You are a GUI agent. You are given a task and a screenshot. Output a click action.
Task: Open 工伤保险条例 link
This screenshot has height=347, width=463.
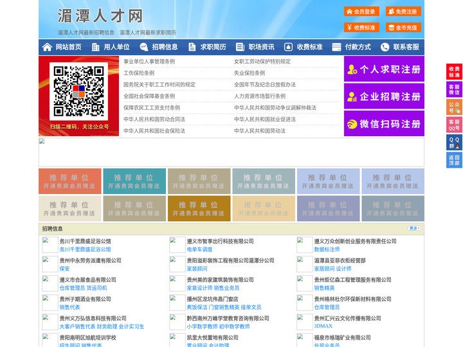[139, 73]
